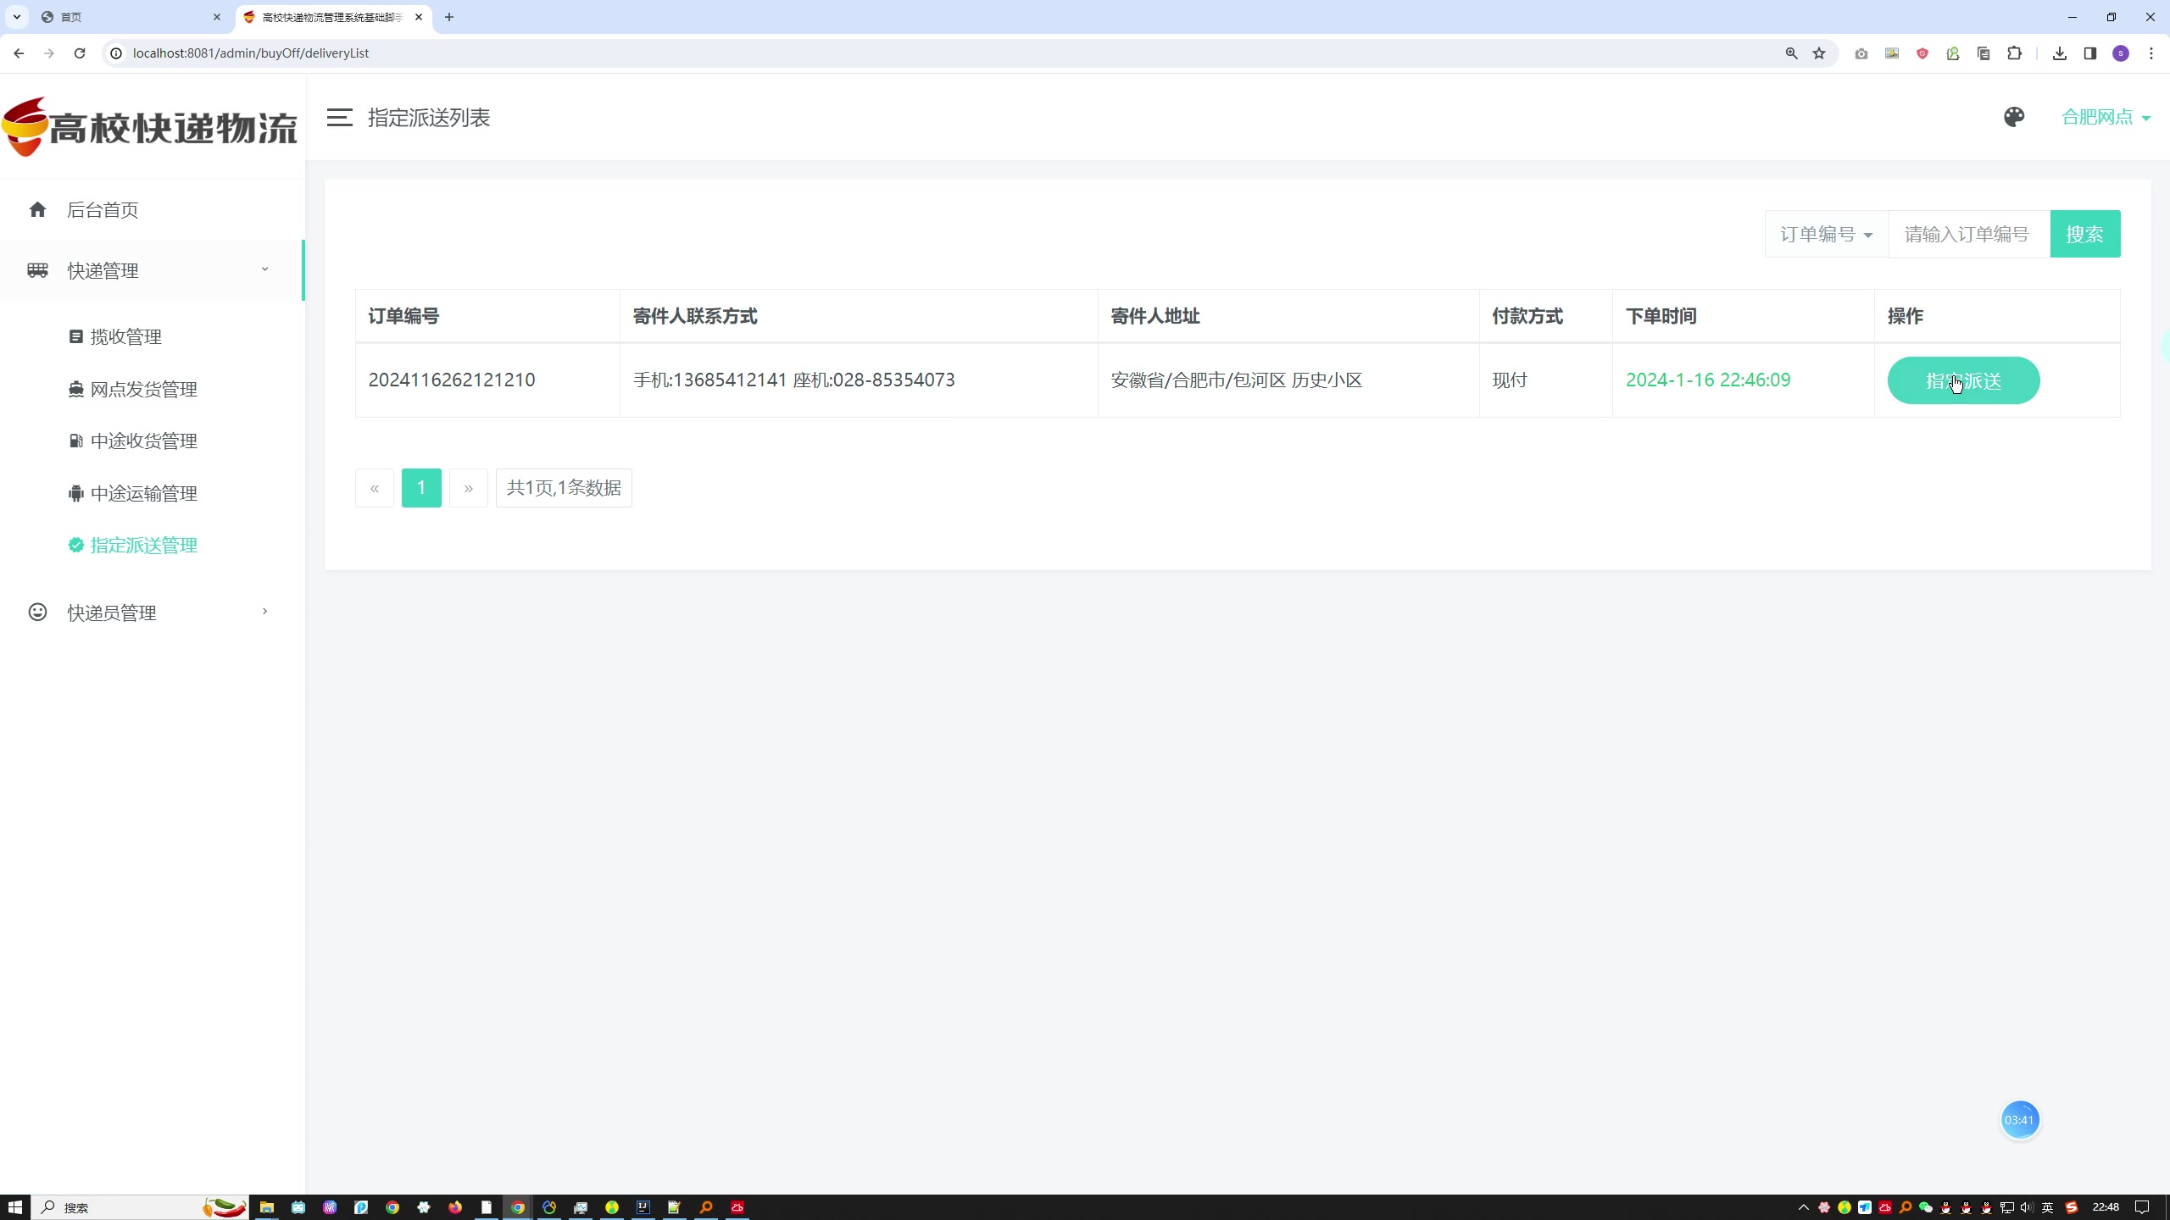This screenshot has width=2170, height=1220.
Task: Reload the current page
Action: (x=80, y=53)
